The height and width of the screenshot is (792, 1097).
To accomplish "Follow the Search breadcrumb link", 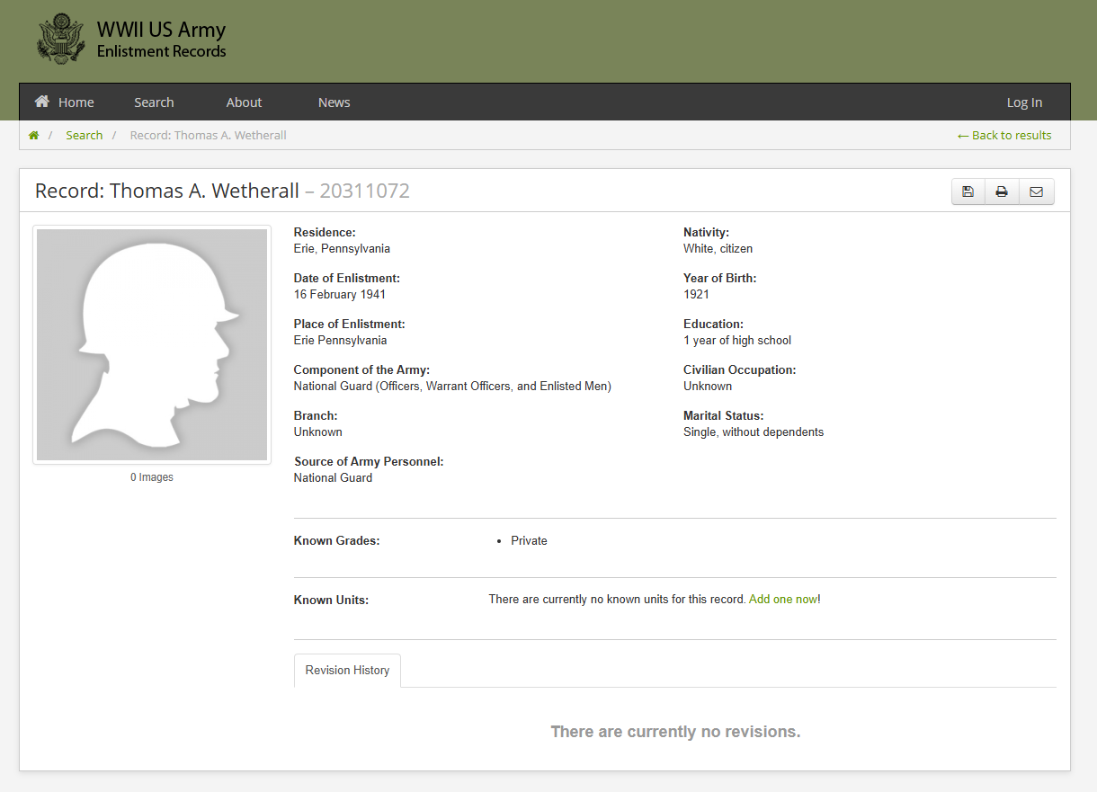I will pos(85,136).
